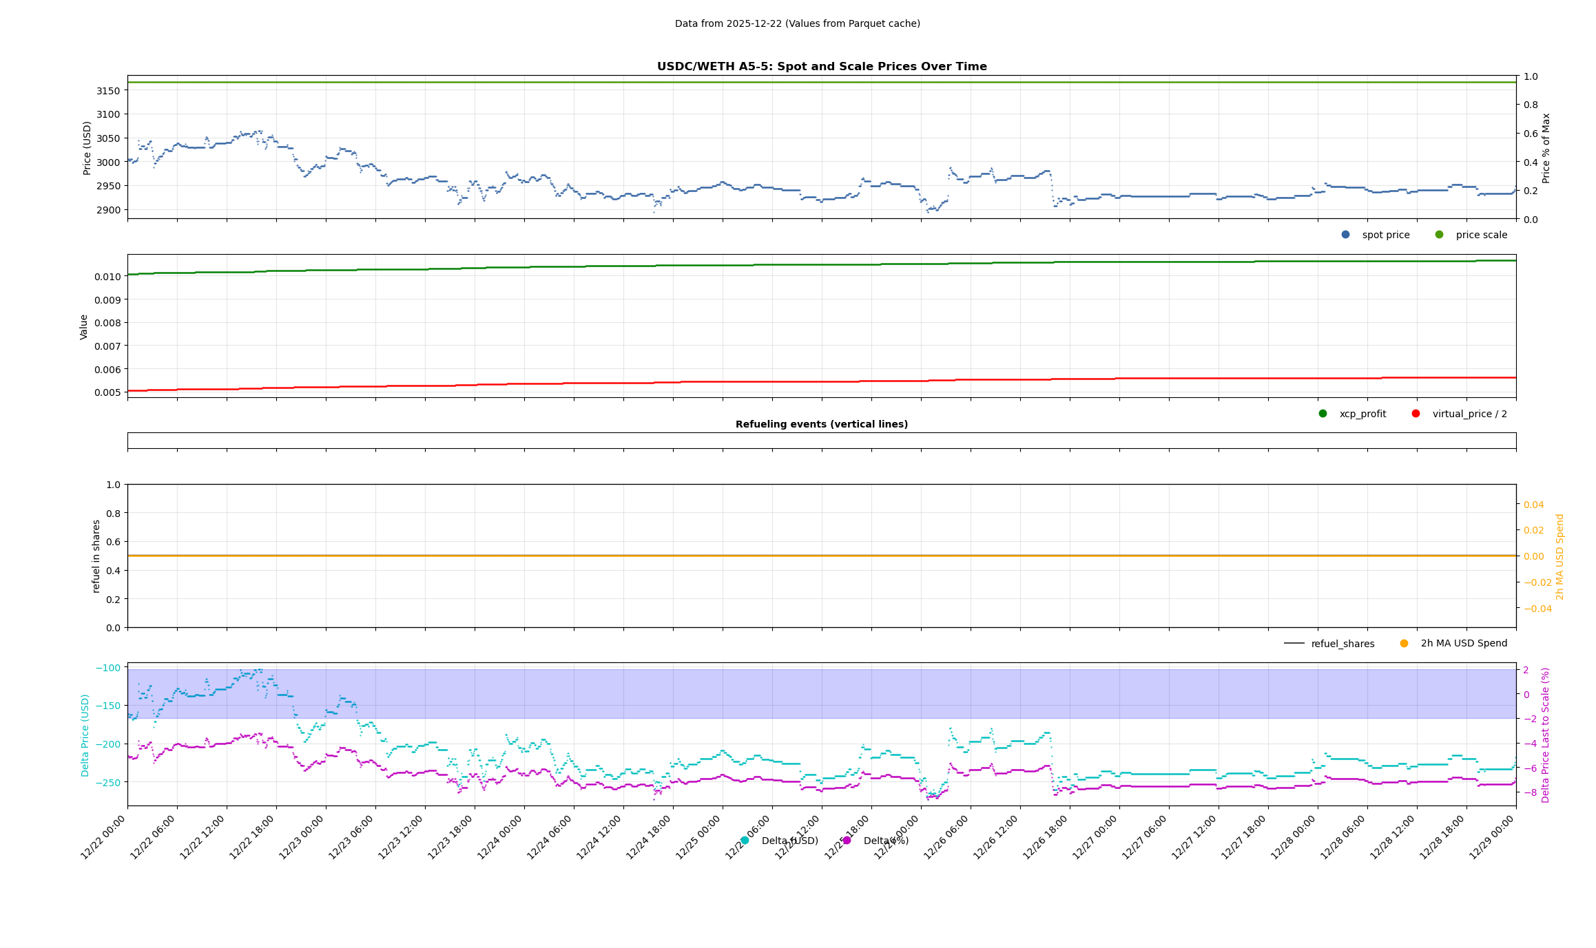Click the green xcp_profit legend dot
This screenshot has height=948, width=1596.
tap(1323, 414)
